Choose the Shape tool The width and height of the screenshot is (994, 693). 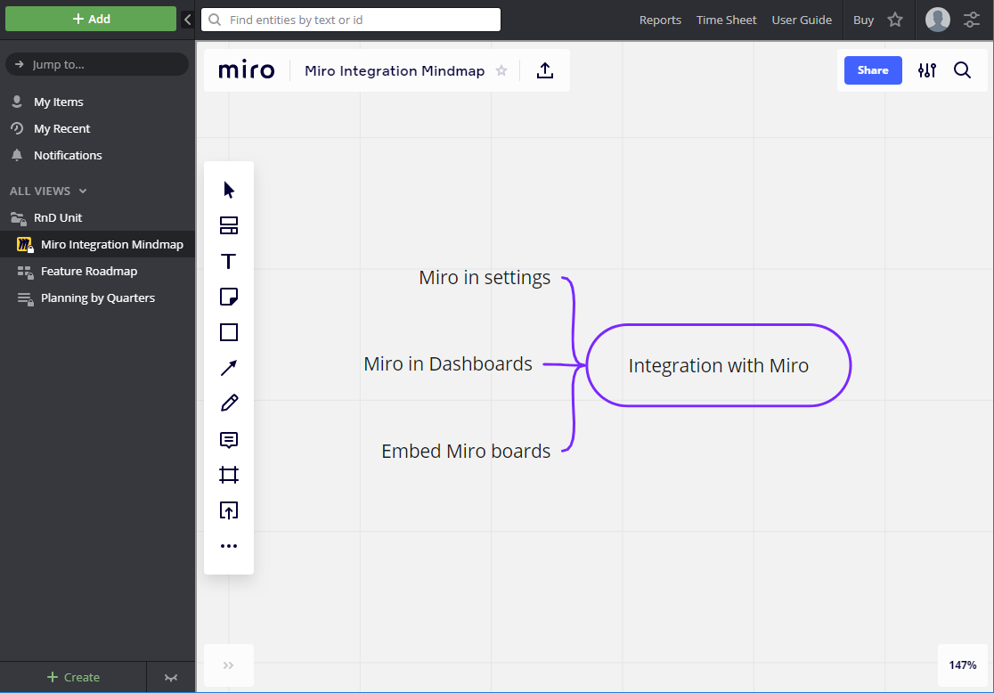click(x=229, y=332)
